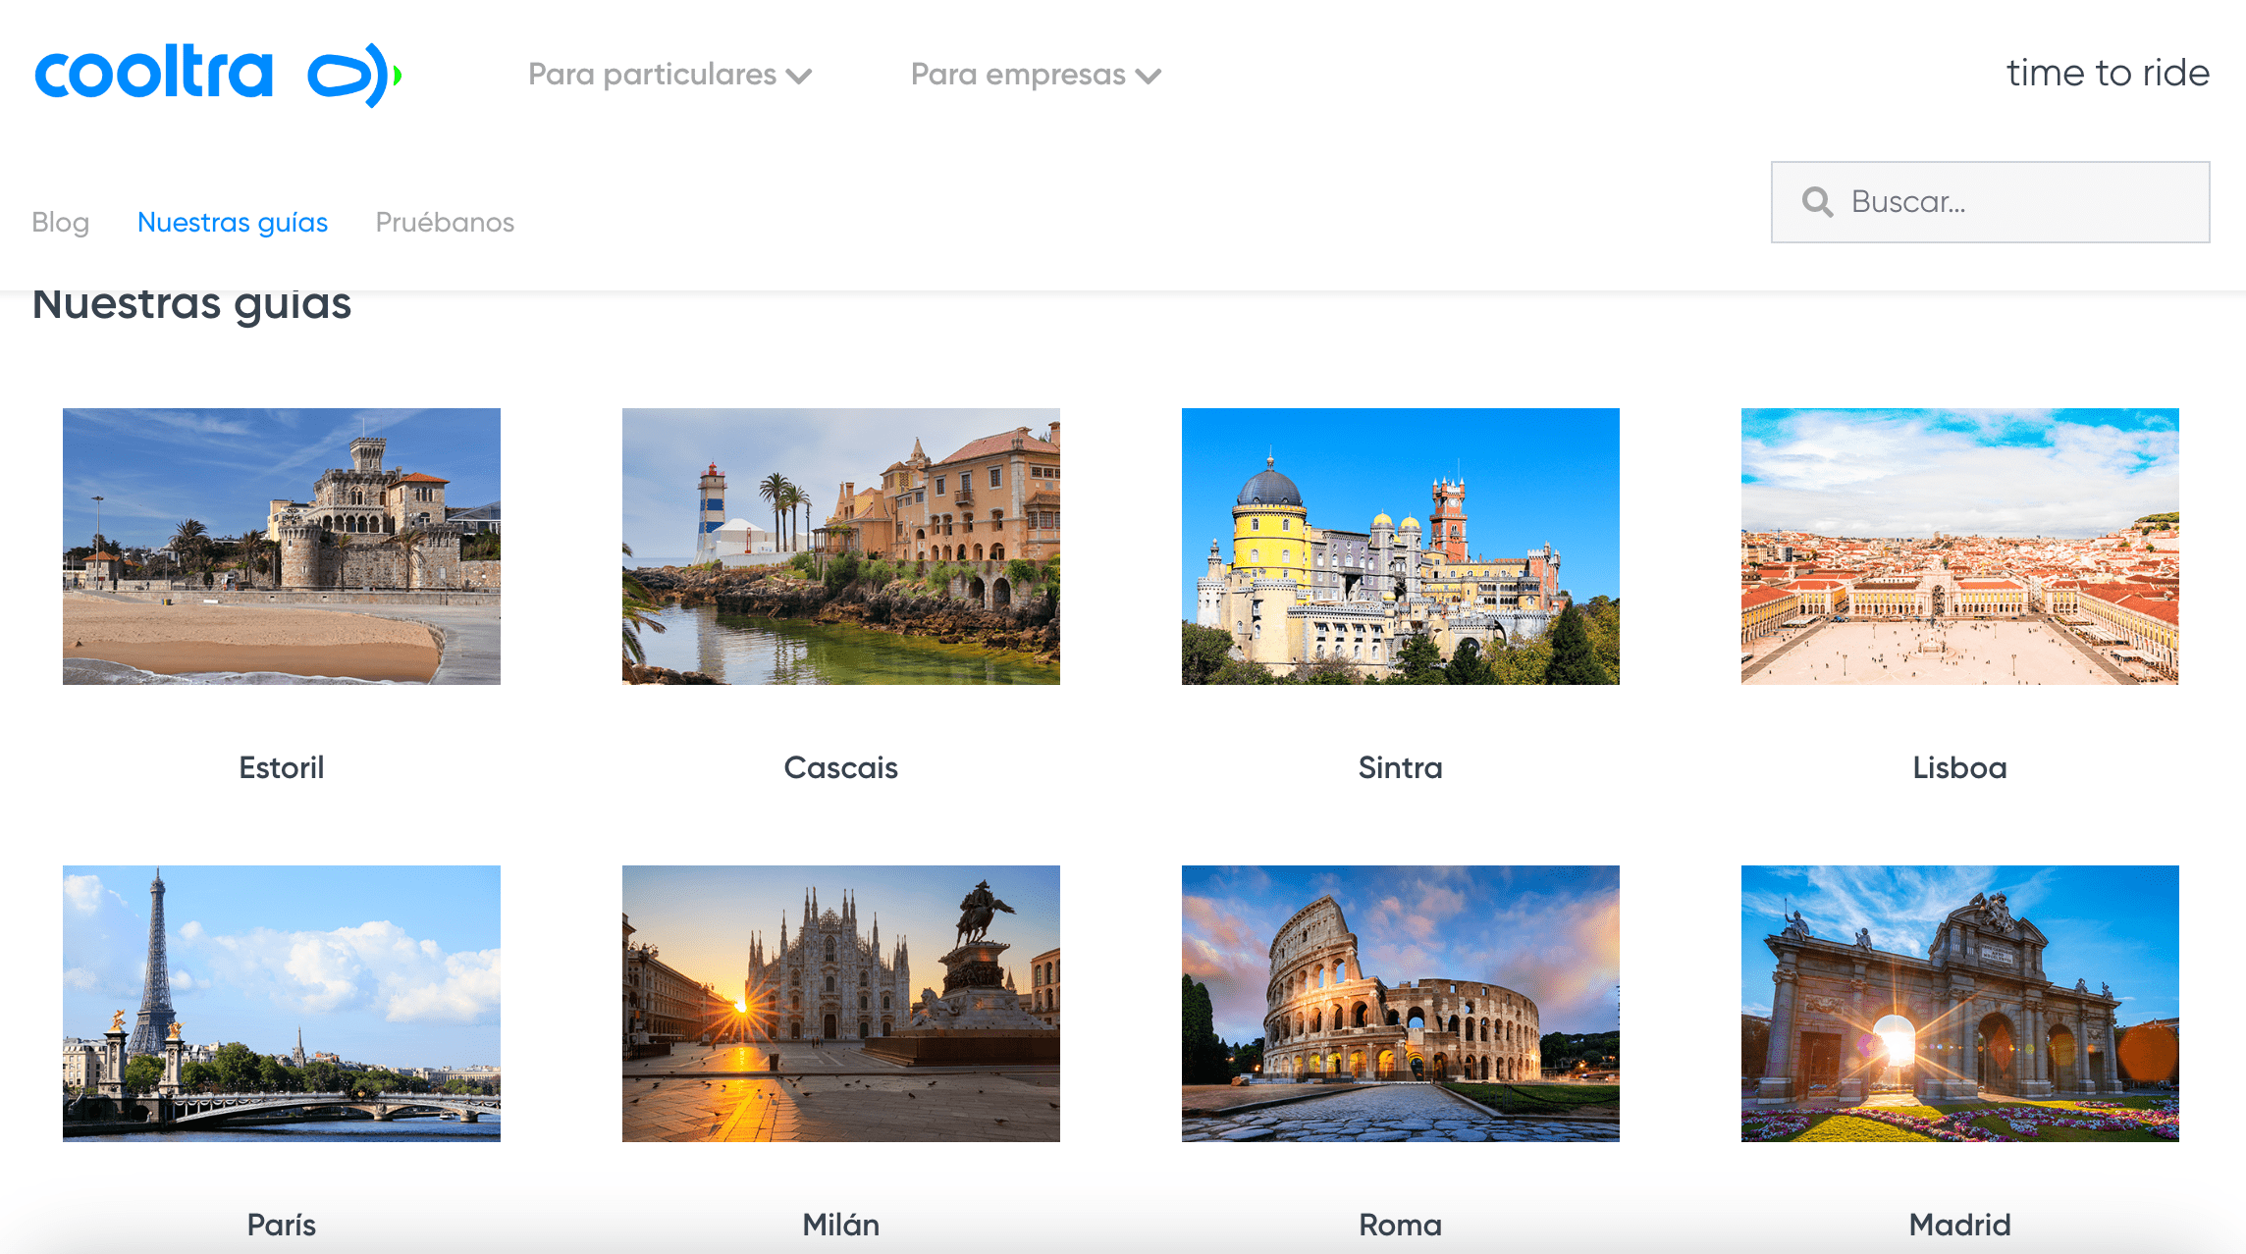The height and width of the screenshot is (1254, 2246).
Task: Open the Pruébanos tab
Action: (x=445, y=222)
